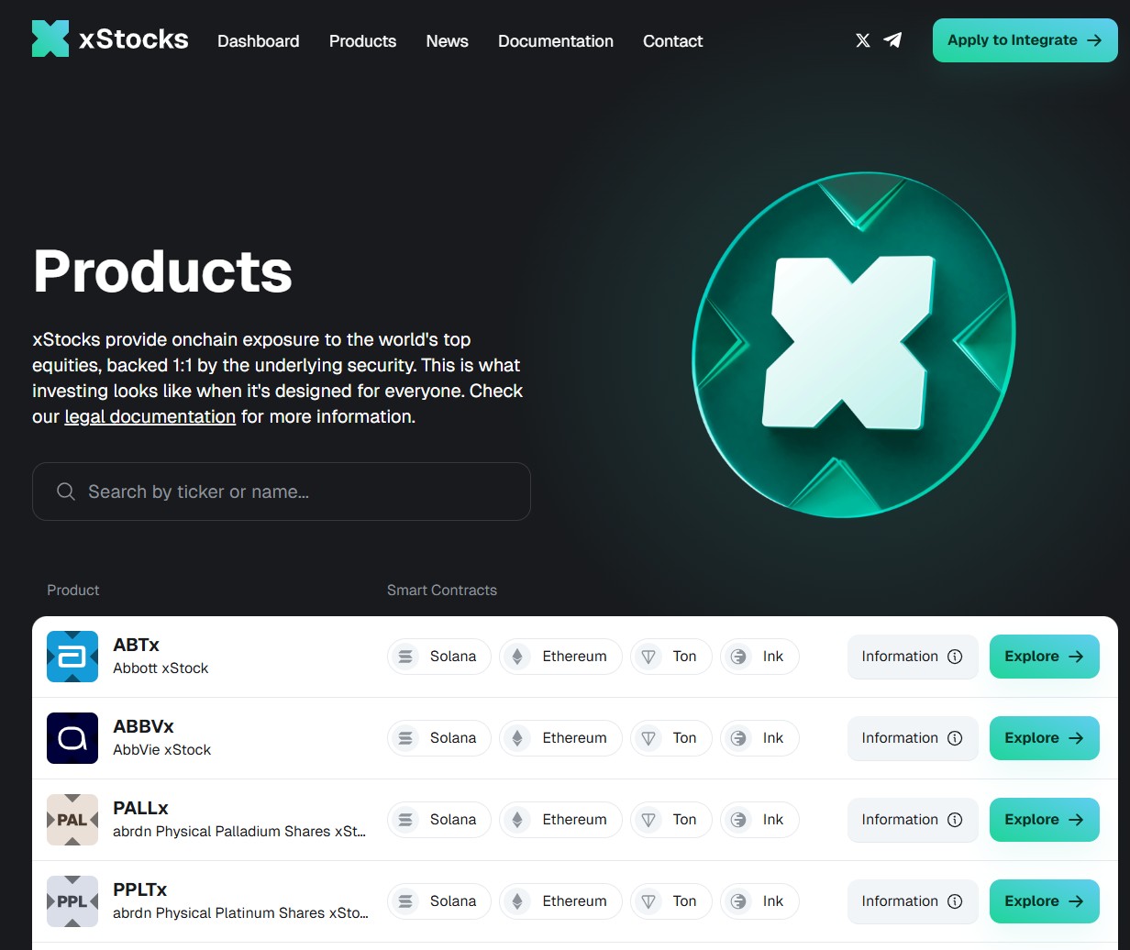Click the Abbott ABTx product logo
1130x950 pixels.
pyautogui.click(x=72, y=657)
